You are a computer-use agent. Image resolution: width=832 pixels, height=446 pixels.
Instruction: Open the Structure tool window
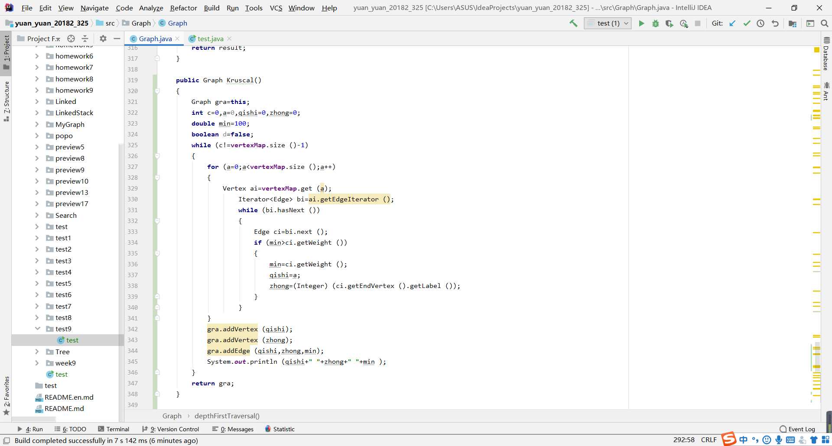(x=6, y=101)
